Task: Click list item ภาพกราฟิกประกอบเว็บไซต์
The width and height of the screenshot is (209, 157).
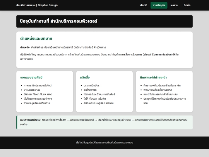Action: 38,85
